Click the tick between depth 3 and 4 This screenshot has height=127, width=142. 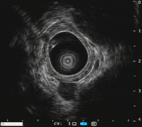point(135,106)
